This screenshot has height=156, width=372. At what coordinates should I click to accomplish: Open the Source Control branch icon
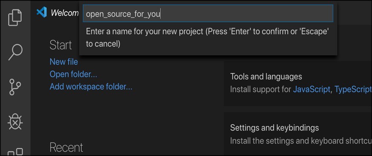pos(15,87)
